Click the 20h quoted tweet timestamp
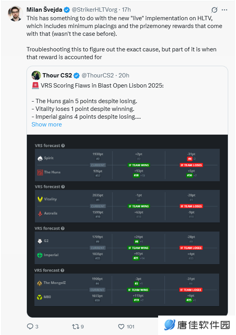This screenshot has width=236, height=335. coord(124,75)
